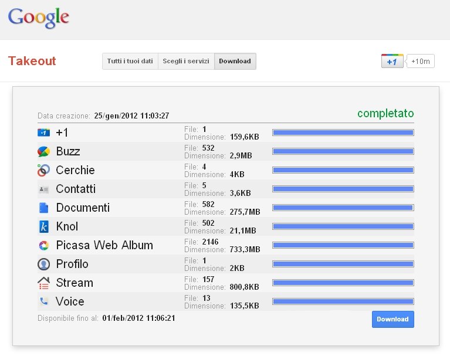Viewport: 450px width, 356px height.
Task: Click the Buzz service icon
Action: (x=43, y=151)
